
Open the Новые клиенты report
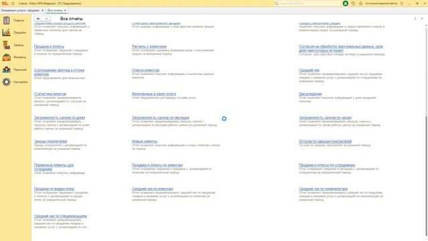pyautogui.click(x=144, y=141)
